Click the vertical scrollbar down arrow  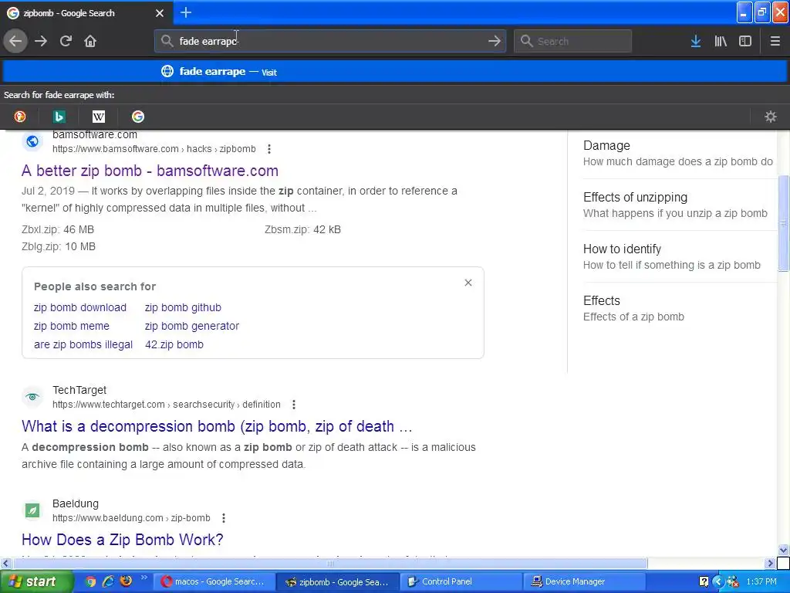(x=783, y=550)
